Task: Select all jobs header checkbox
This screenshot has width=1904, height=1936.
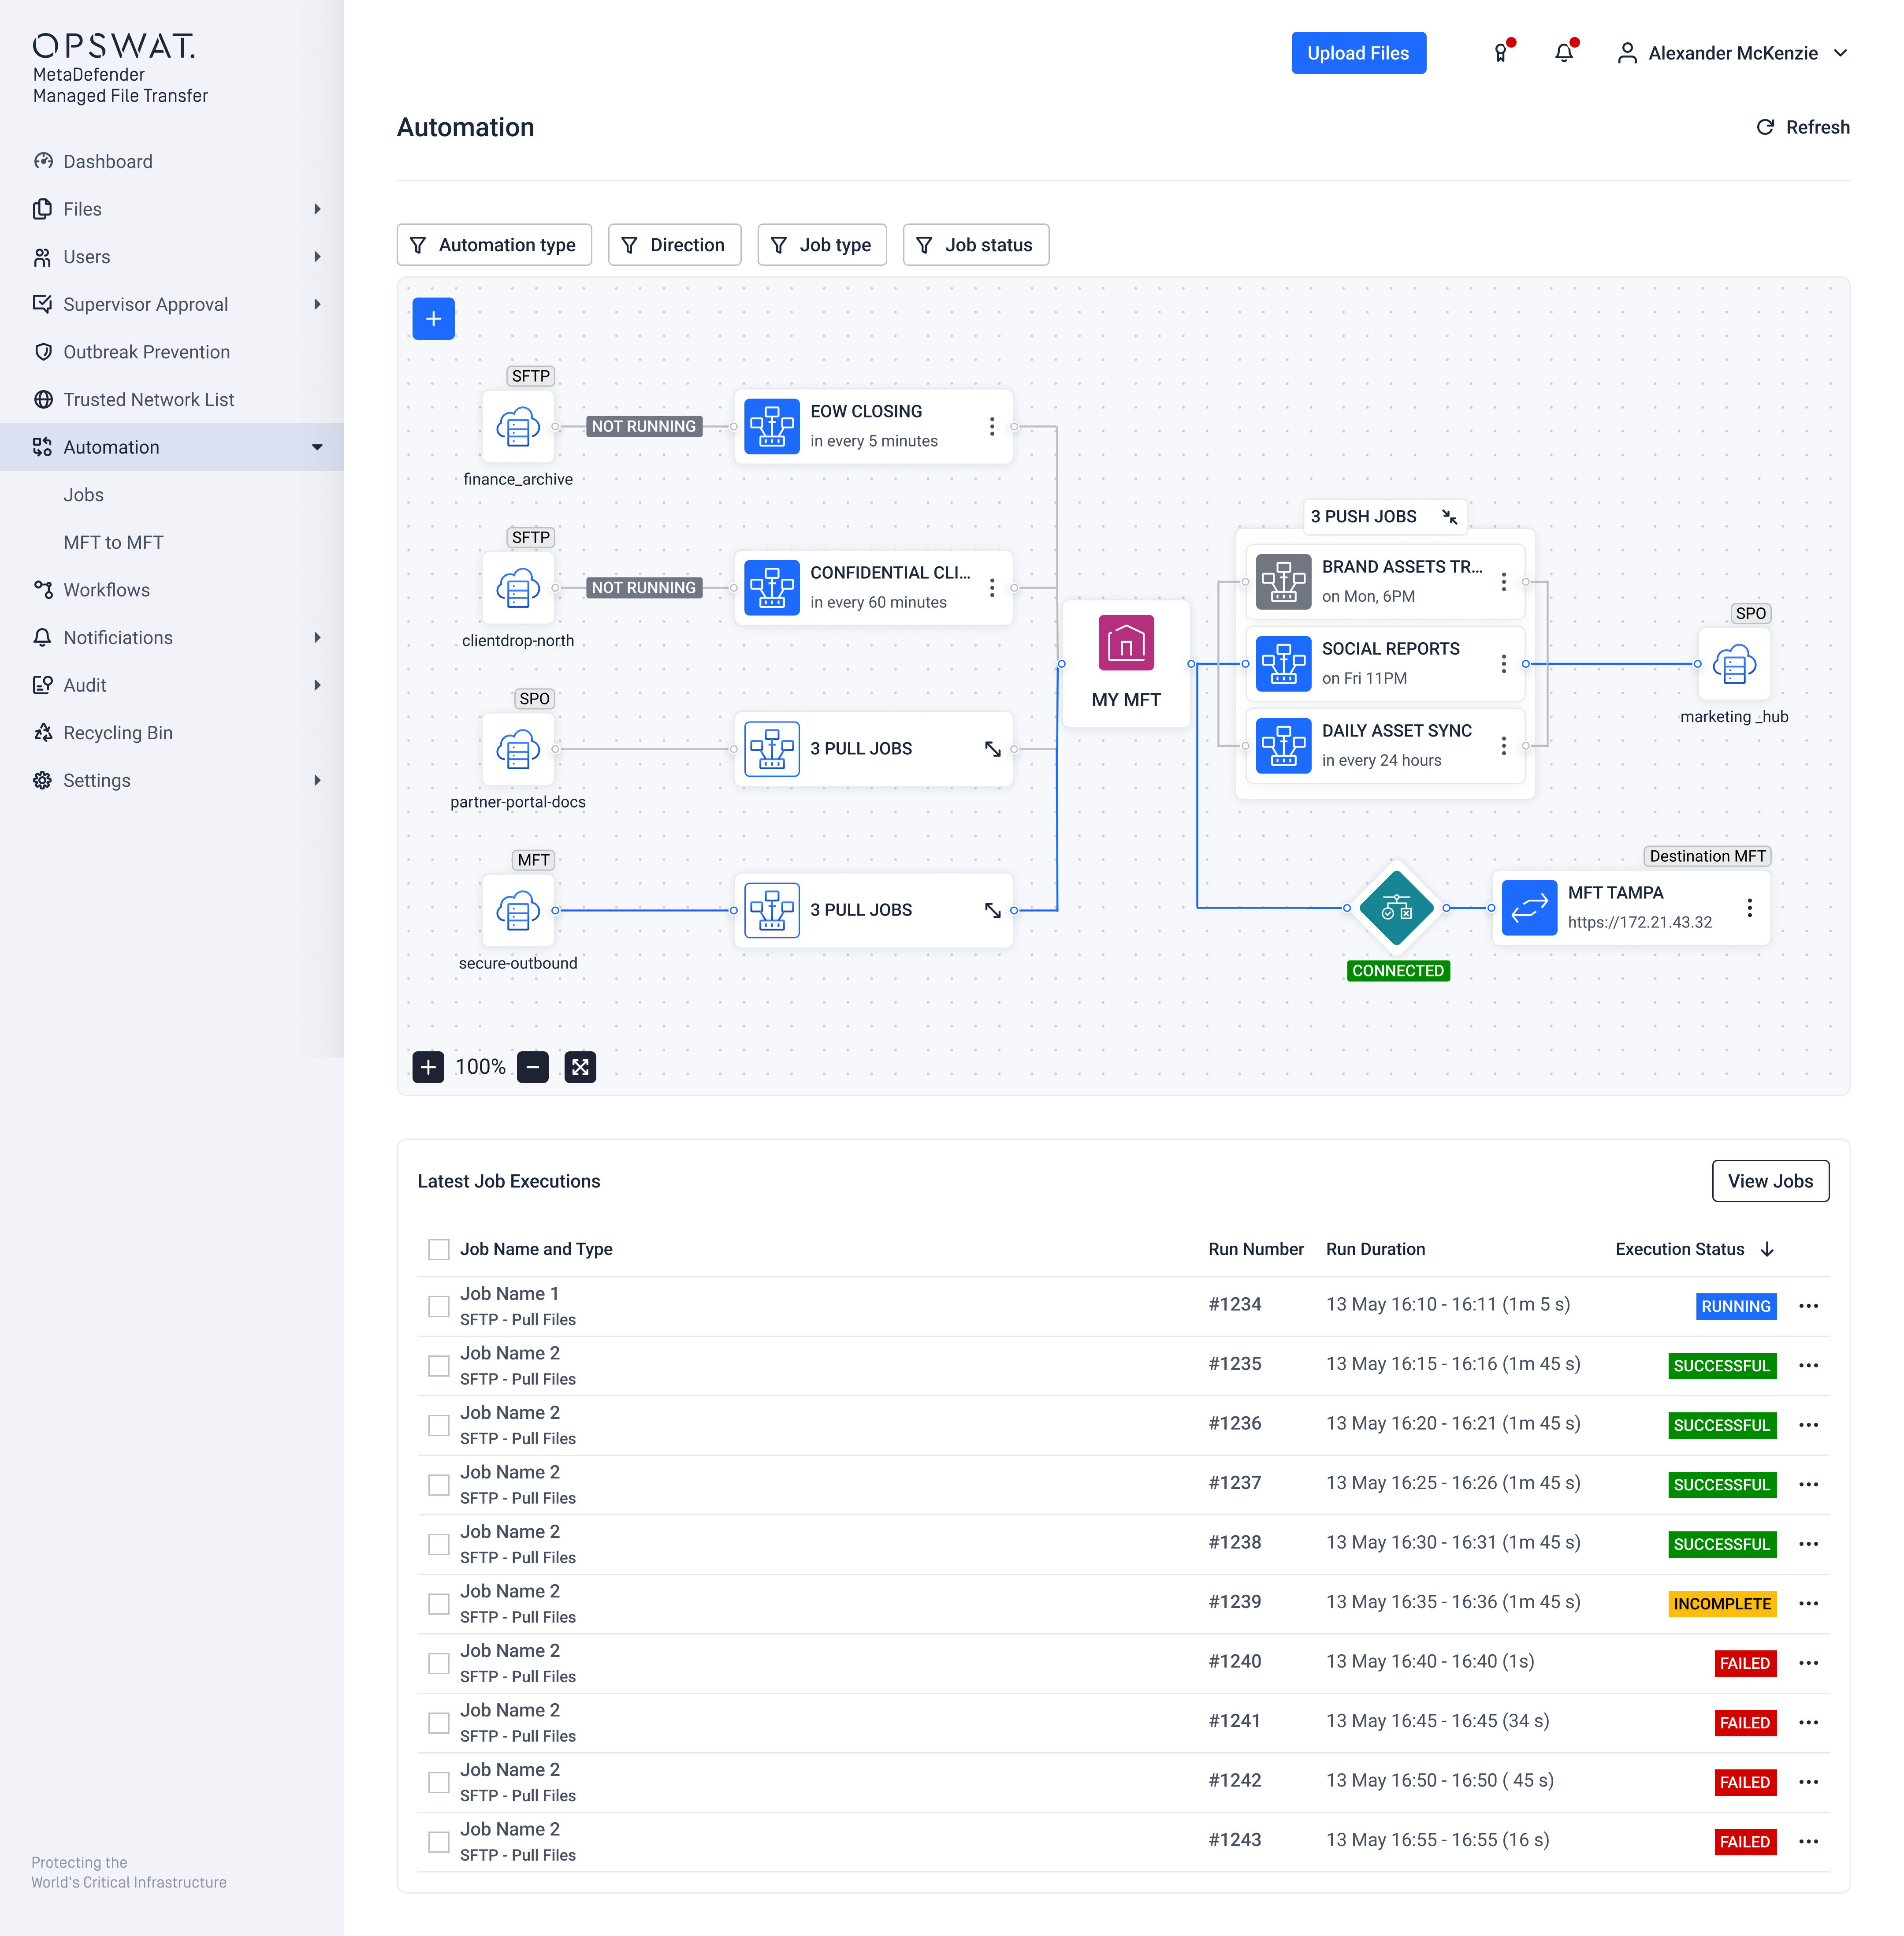Action: (x=438, y=1249)
